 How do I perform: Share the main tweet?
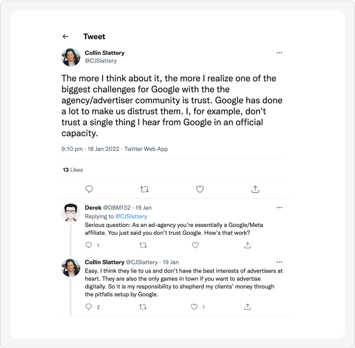[255, 189]
